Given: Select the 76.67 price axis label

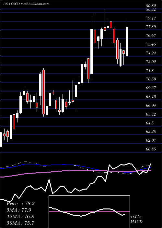Looking at the screenshot, I should [x=151, y=36].
